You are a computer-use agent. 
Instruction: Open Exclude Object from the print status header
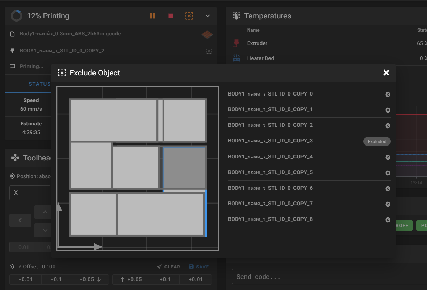click(x=189, y=16)
